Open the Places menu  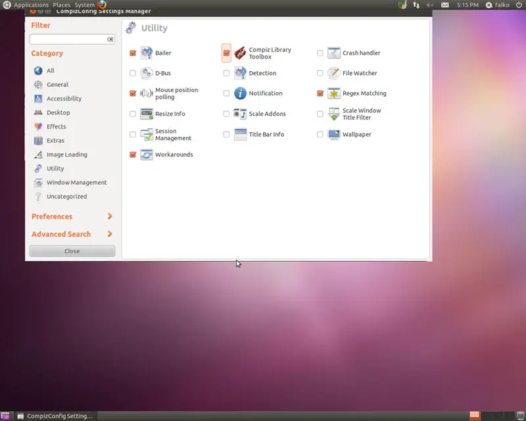click(61, 5)
